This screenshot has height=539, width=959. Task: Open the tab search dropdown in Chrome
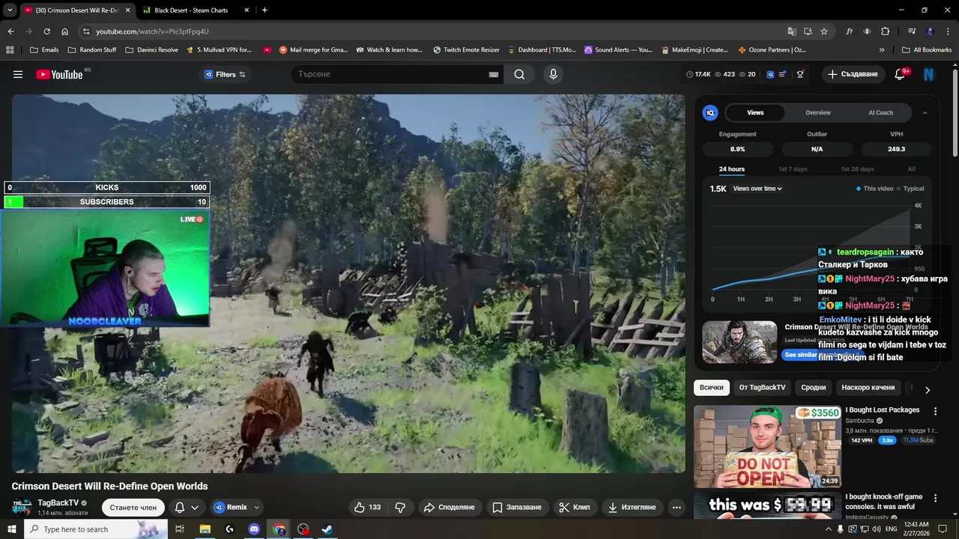click(x=10, y=10)
